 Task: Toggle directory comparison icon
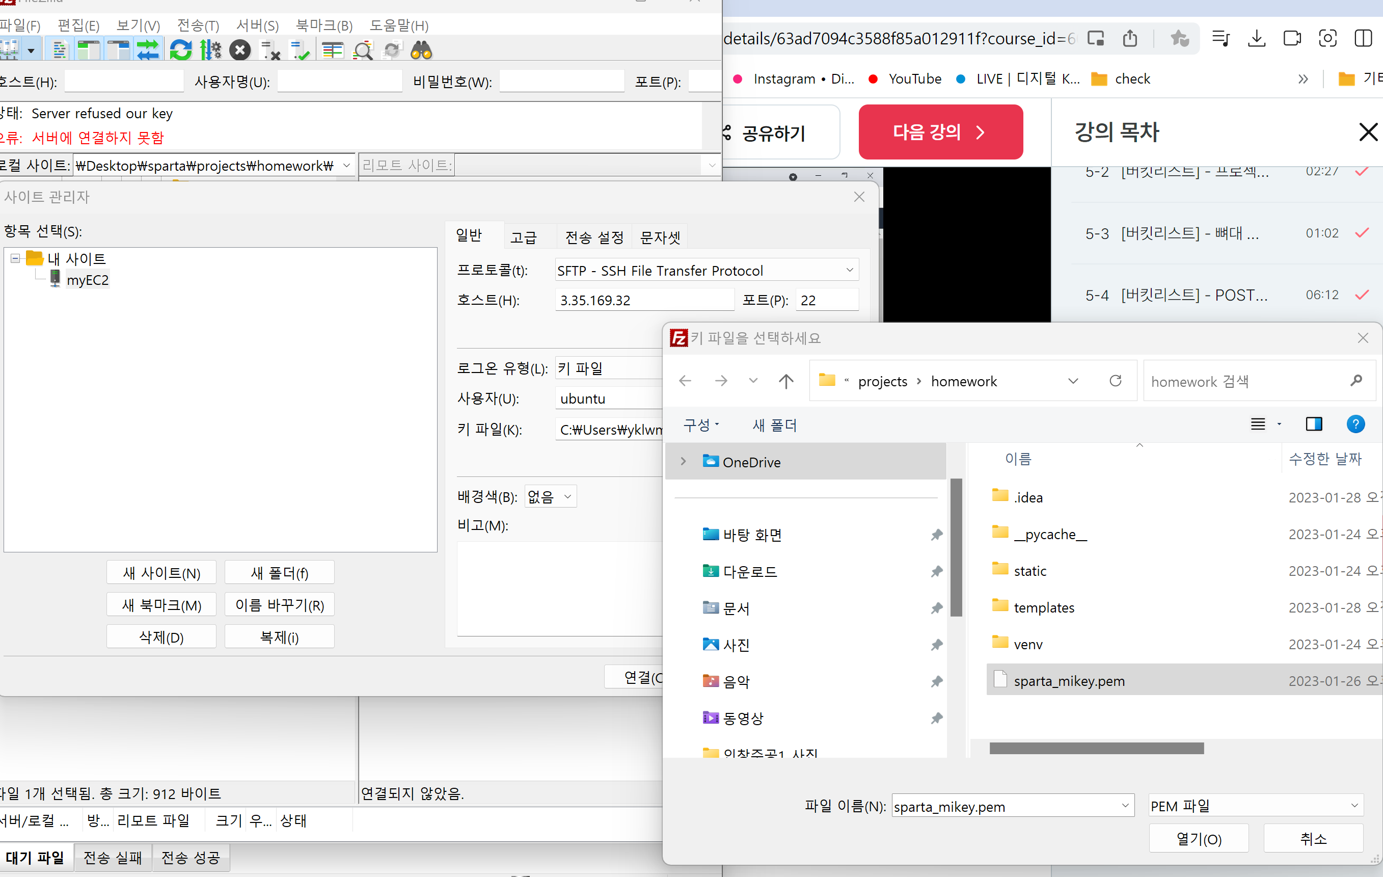tap(363, 50)
